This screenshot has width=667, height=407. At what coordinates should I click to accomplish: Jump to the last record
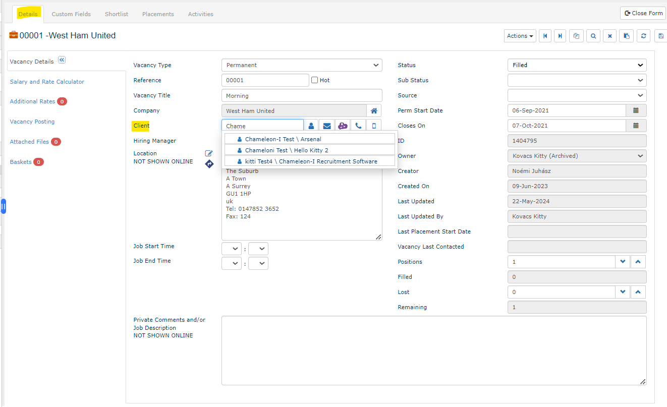click(560, 36)
